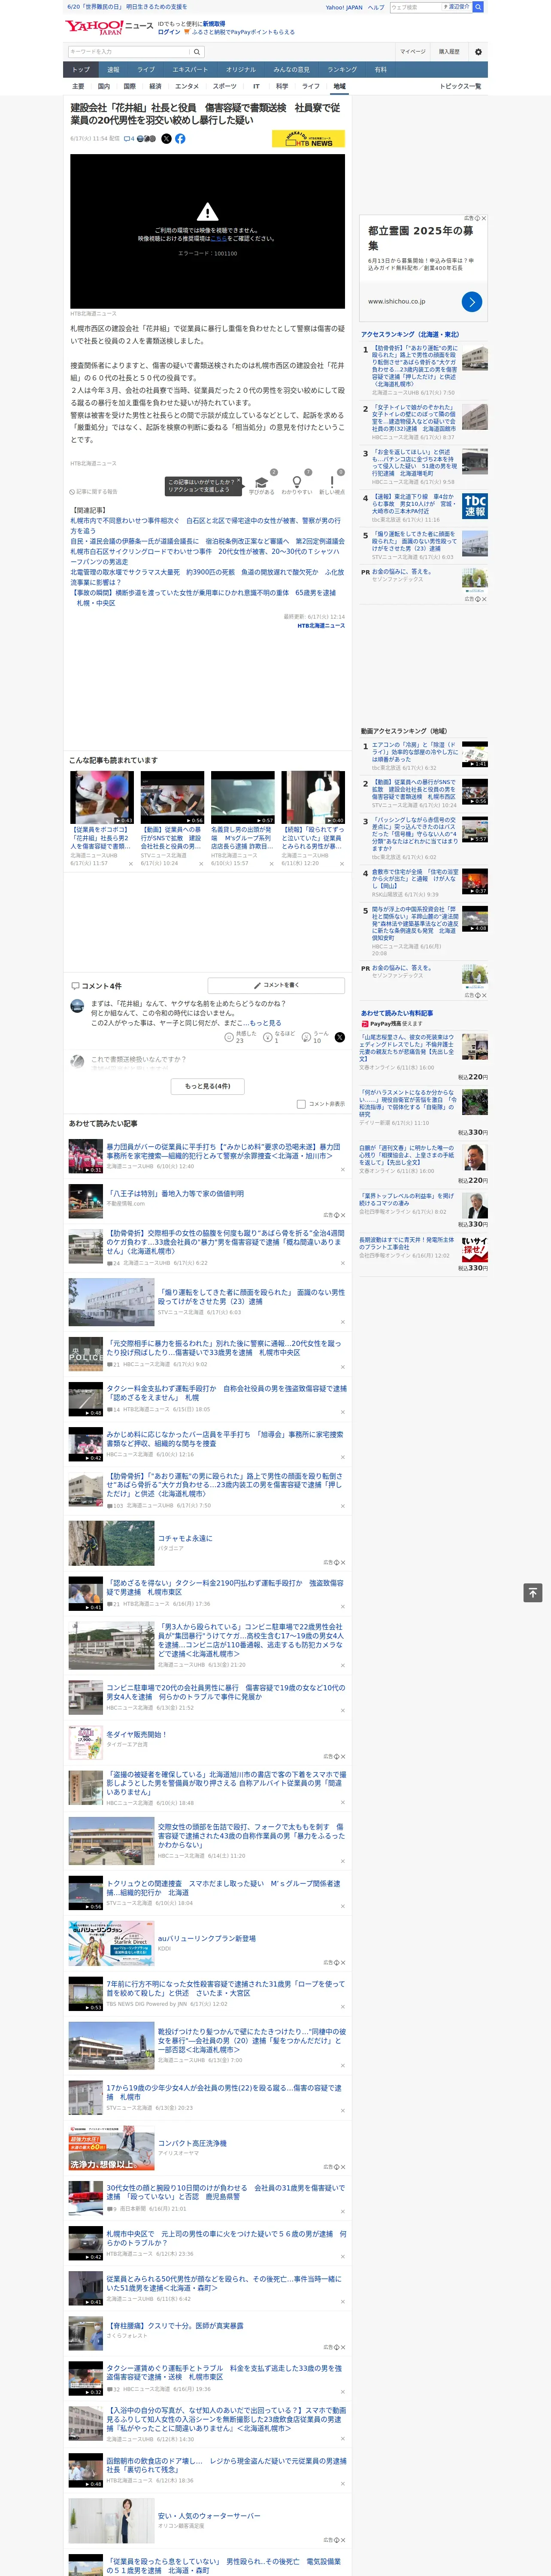Click the keyword search magnifier icon
The image size is (551, 2576).
point(197,52)
